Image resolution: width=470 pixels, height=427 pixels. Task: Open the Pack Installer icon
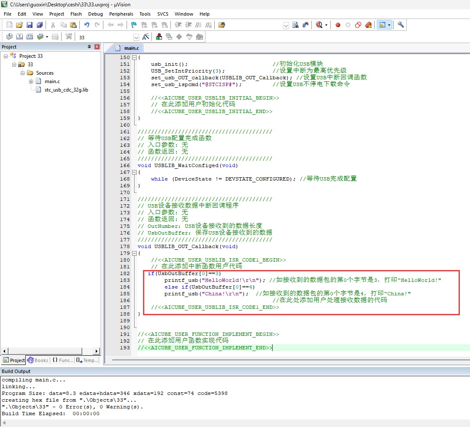[x=200, y=37]
